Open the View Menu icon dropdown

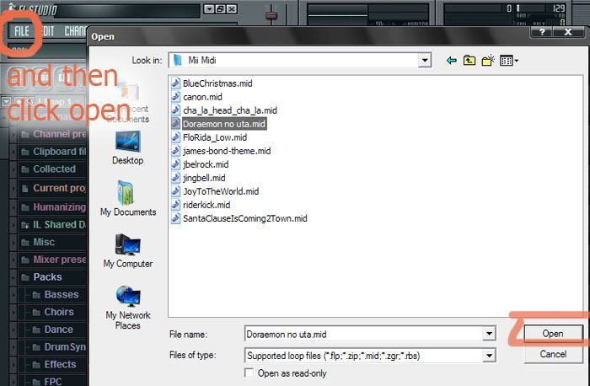[509, 60]
